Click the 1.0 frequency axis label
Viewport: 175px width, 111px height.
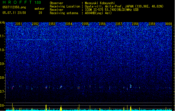click(2, 50)
